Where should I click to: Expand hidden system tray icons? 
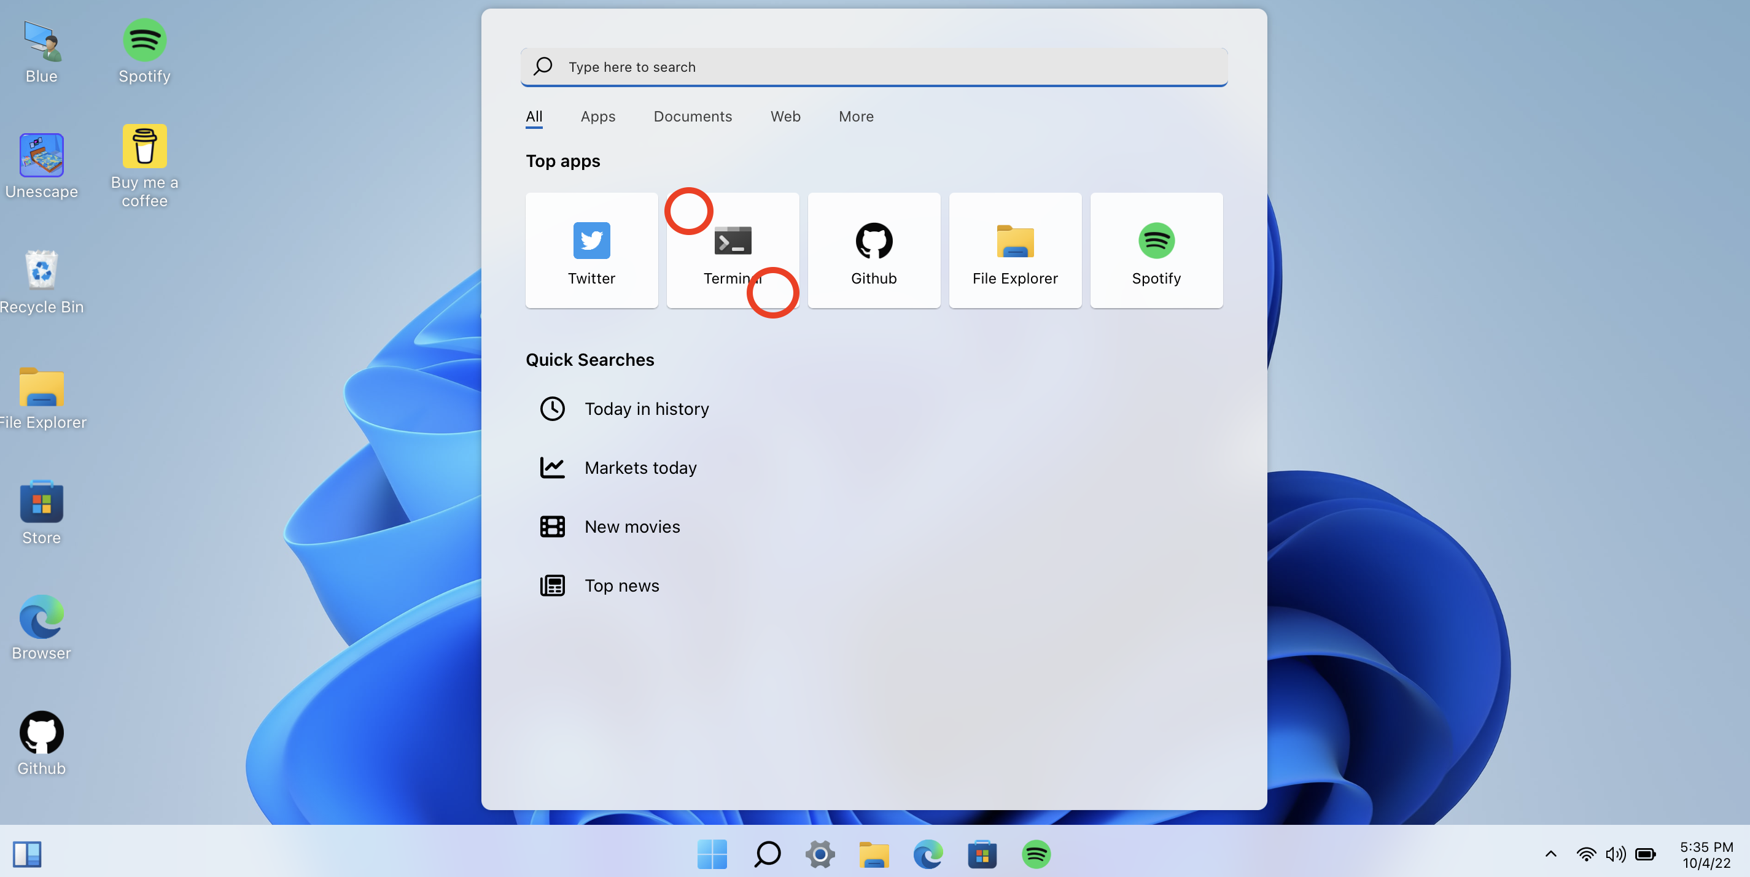[1551, 855]
